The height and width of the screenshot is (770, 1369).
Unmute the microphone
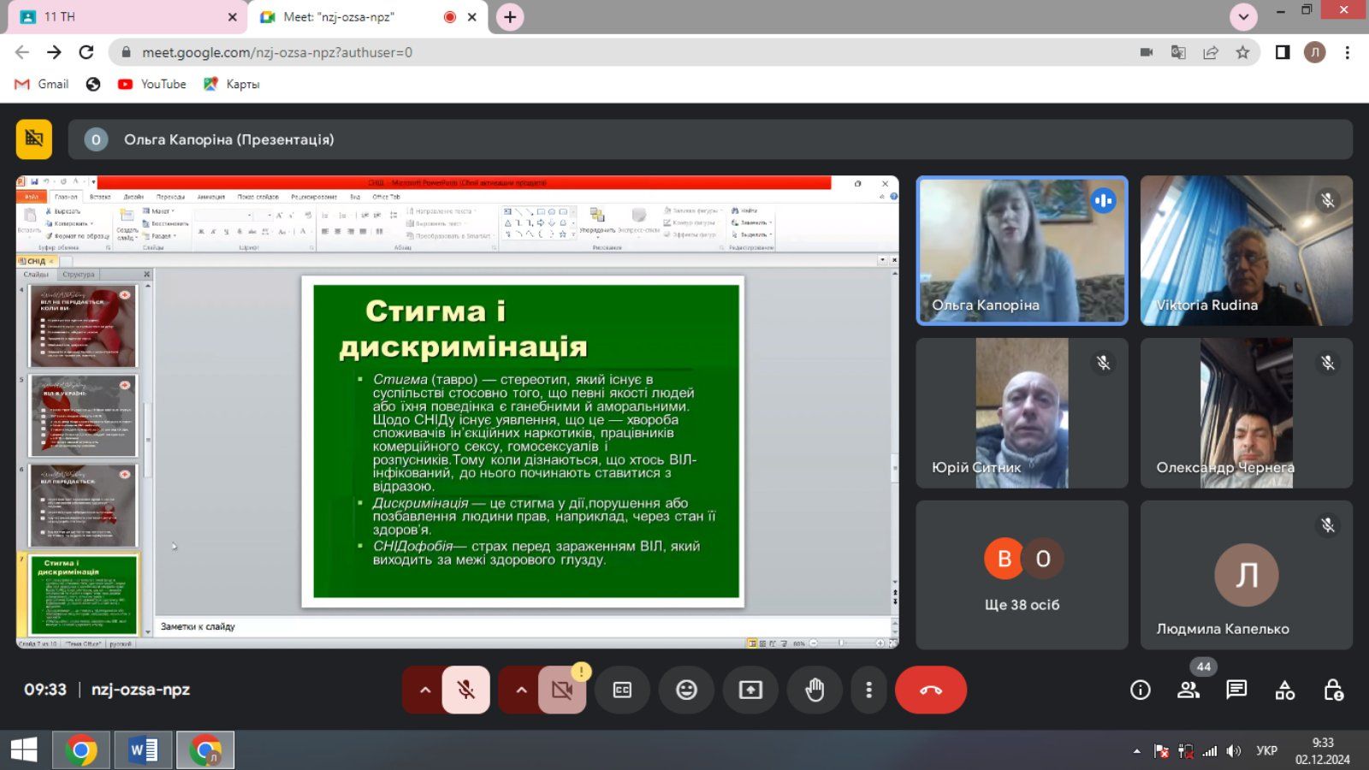[466, 690]
